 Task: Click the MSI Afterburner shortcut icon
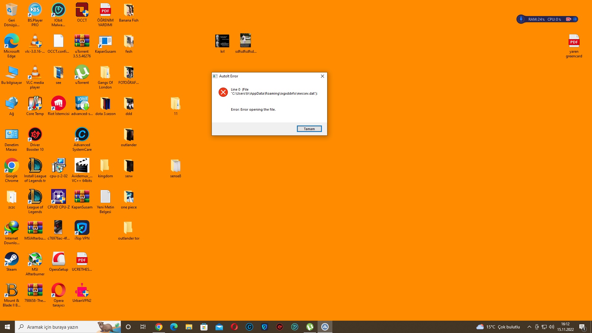[35, 260]
